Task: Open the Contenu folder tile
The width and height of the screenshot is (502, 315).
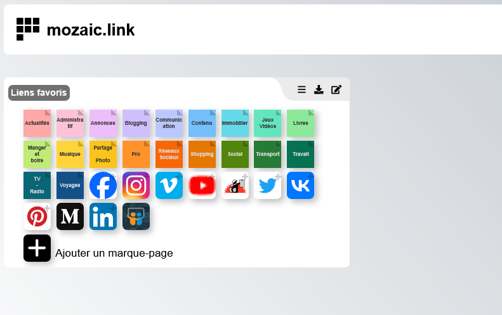Action: (x=202, y=123)
